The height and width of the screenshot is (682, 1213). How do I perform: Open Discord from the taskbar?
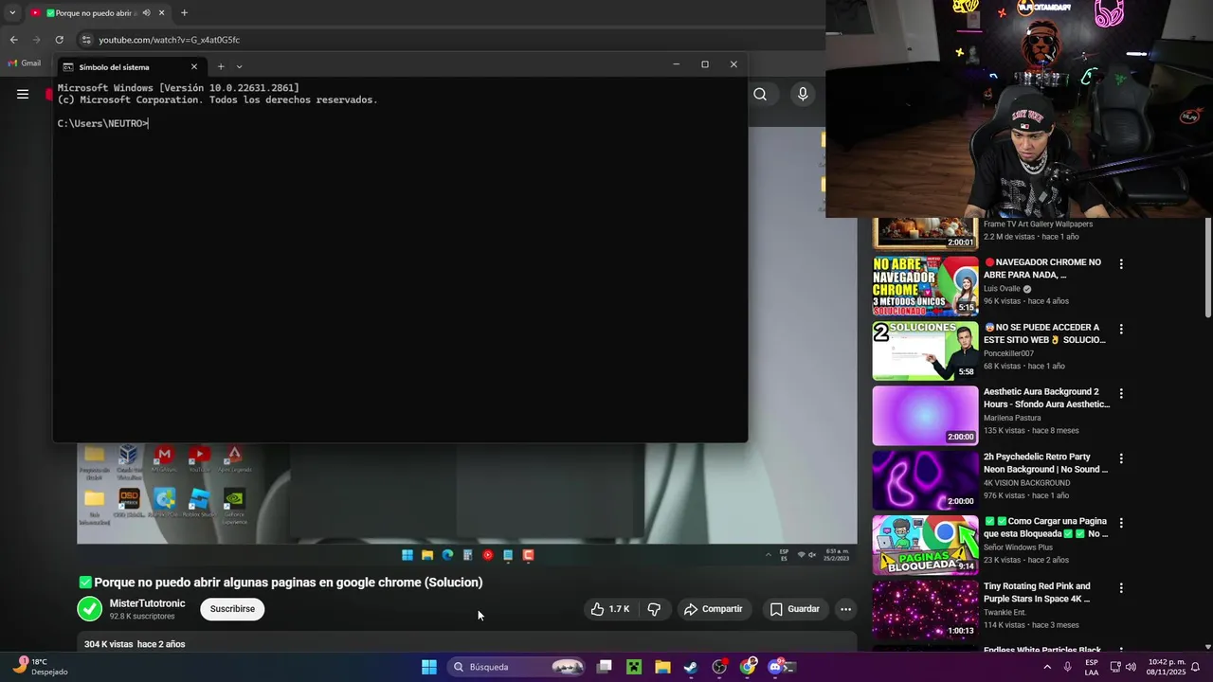pyautogui.click(x=776, y=667)
